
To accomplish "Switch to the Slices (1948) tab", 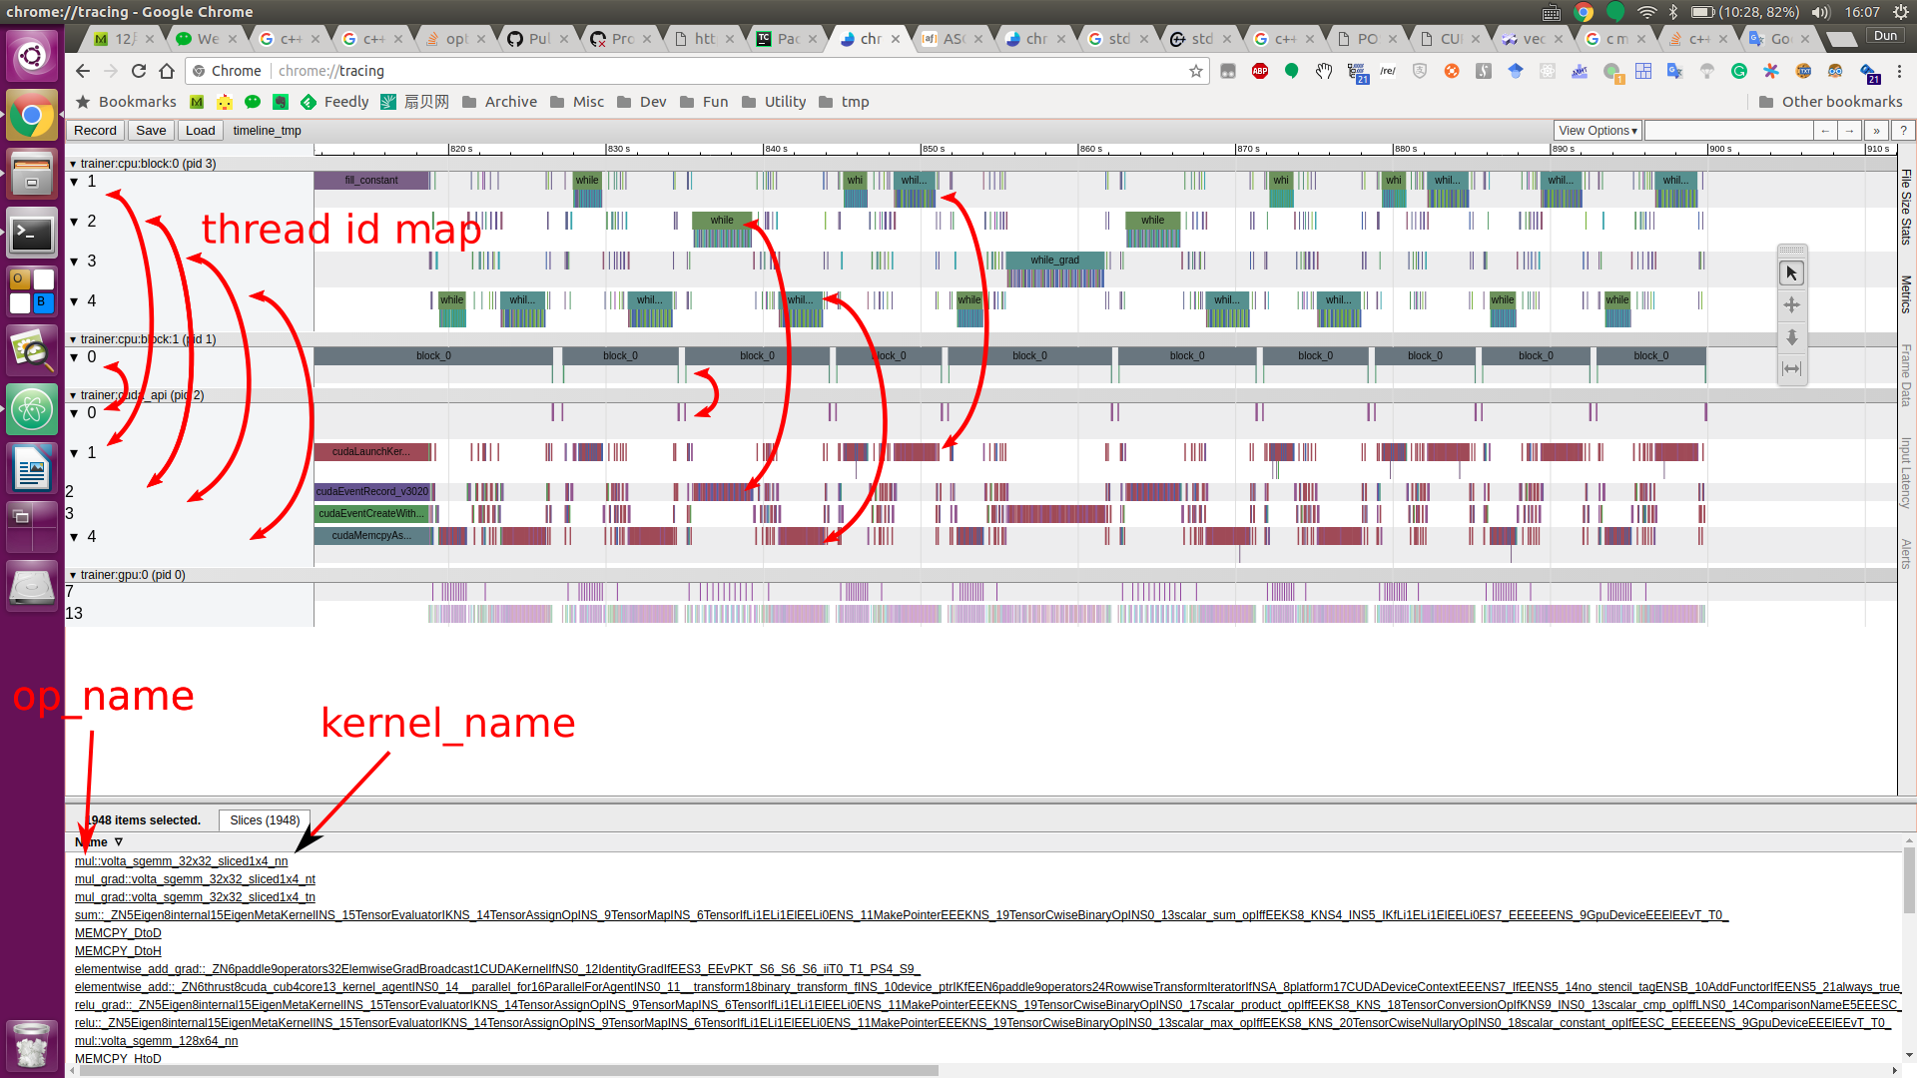I will click(x=265, y=820).
